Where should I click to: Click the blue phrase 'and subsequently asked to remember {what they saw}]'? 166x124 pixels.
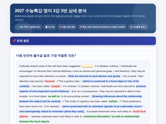[x=52, y=111]
